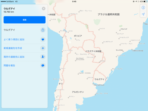
Task: Tap the パラグアイ共和国 map label
Action: tap(93, 51)
